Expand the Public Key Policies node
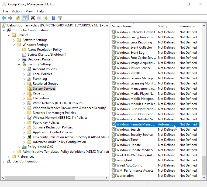Screen dimensions: 207x187 coord(24,123)
